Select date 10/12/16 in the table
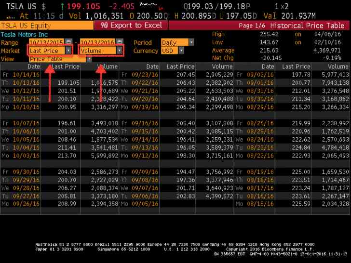 [26, 91]
